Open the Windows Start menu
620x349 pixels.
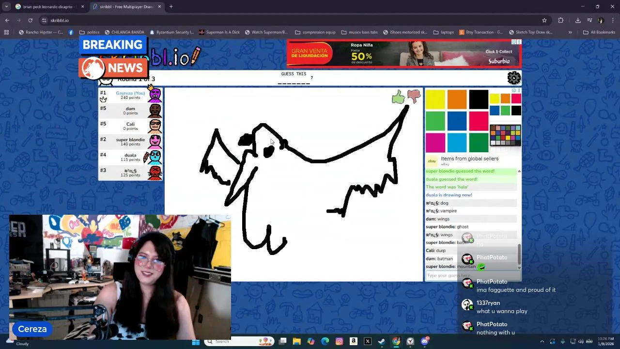pyautogui.click(x=196, y=342)
